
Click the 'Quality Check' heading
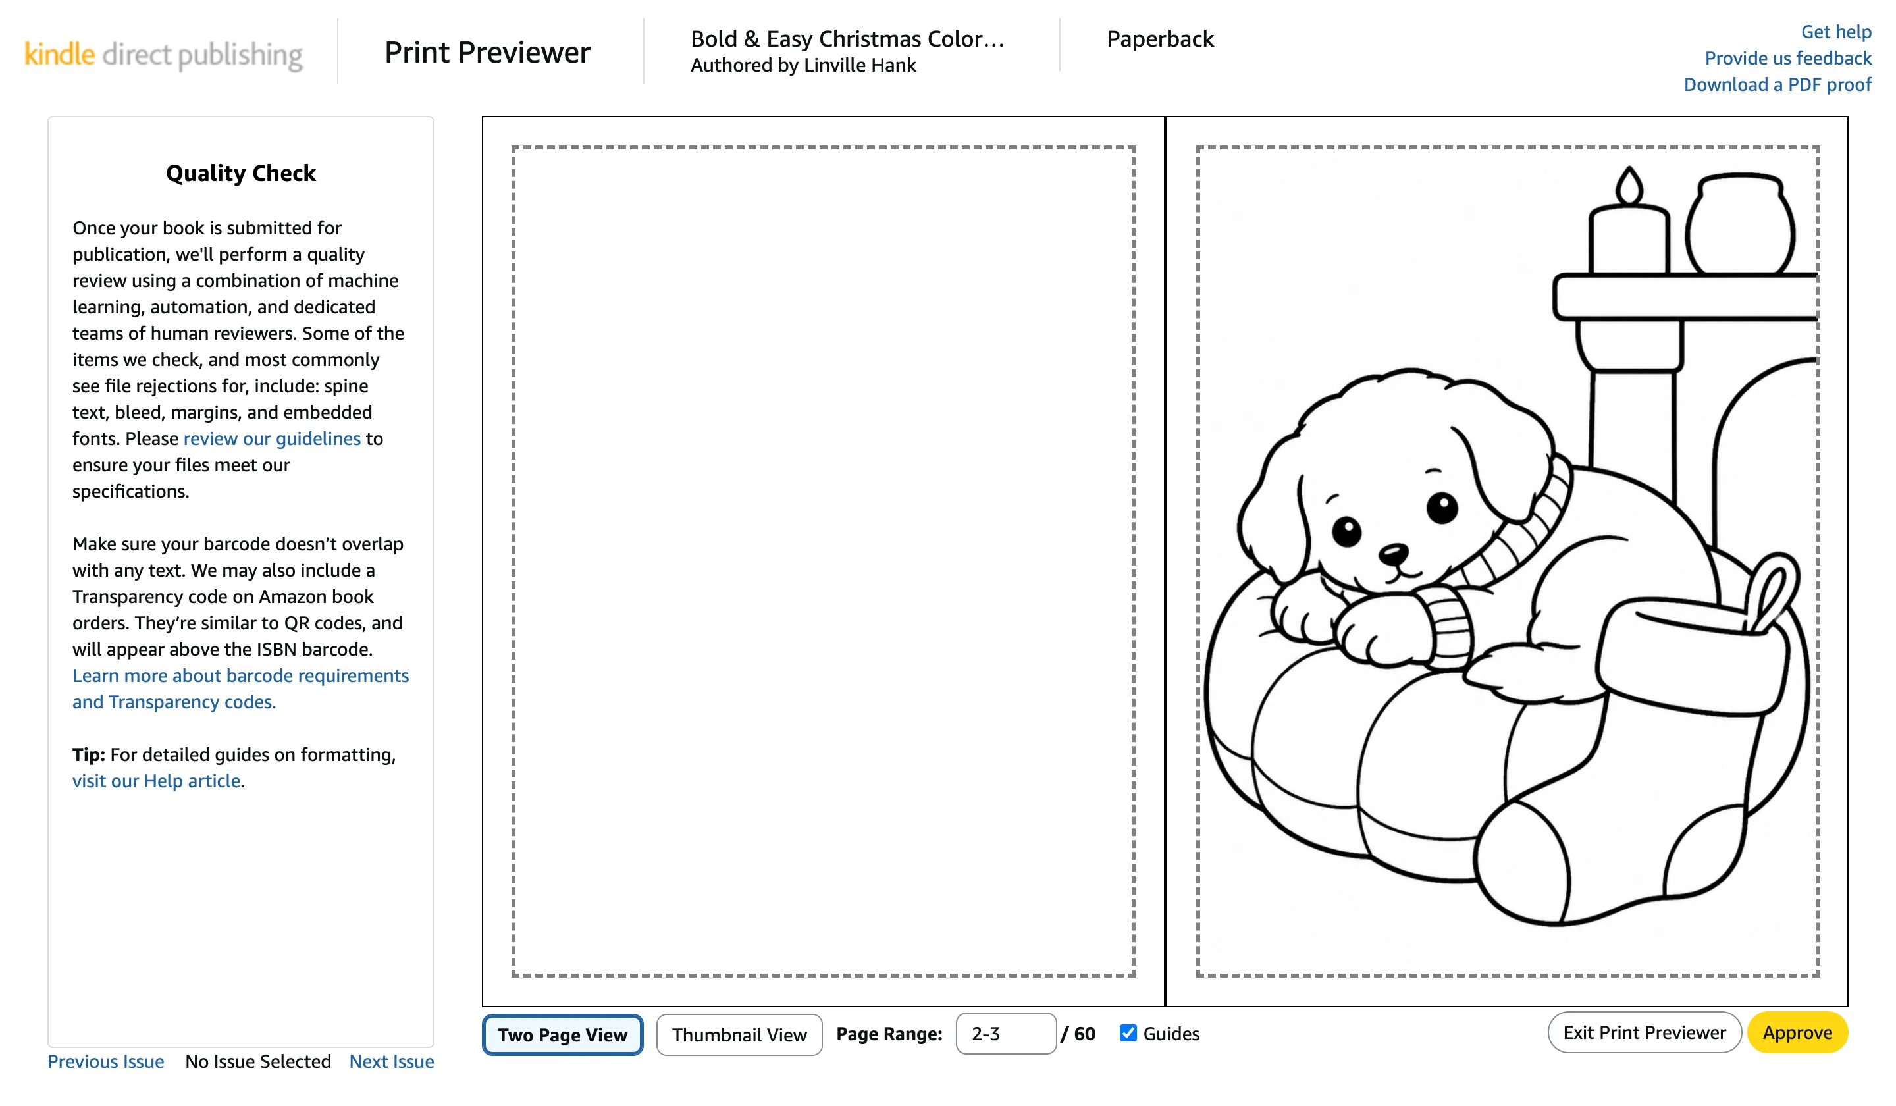[x=241, y=173]
